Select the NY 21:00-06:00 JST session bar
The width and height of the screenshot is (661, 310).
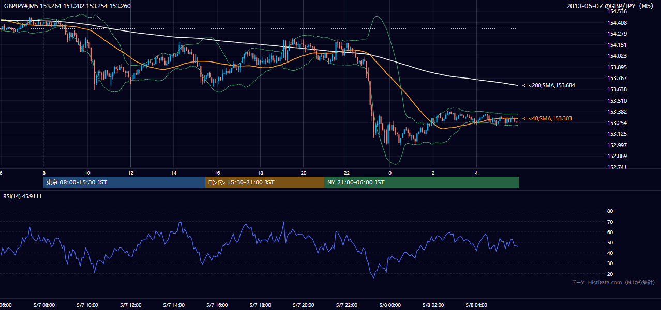tap(422, 182)
